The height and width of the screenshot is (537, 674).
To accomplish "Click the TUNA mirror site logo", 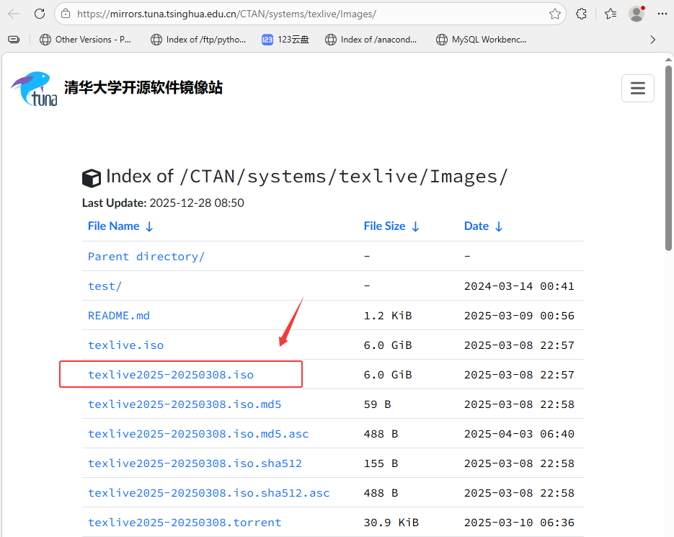I will 35,88.
